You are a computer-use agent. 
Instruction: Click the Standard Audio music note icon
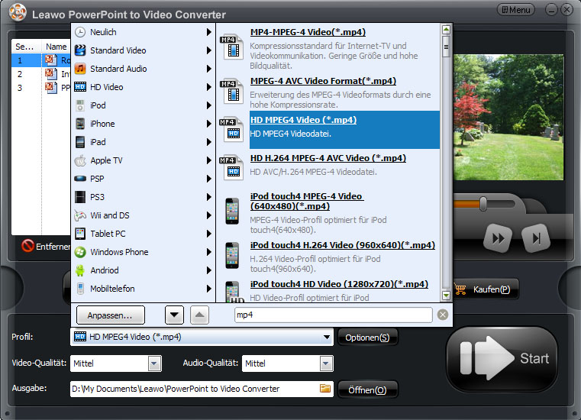(80, 69)
